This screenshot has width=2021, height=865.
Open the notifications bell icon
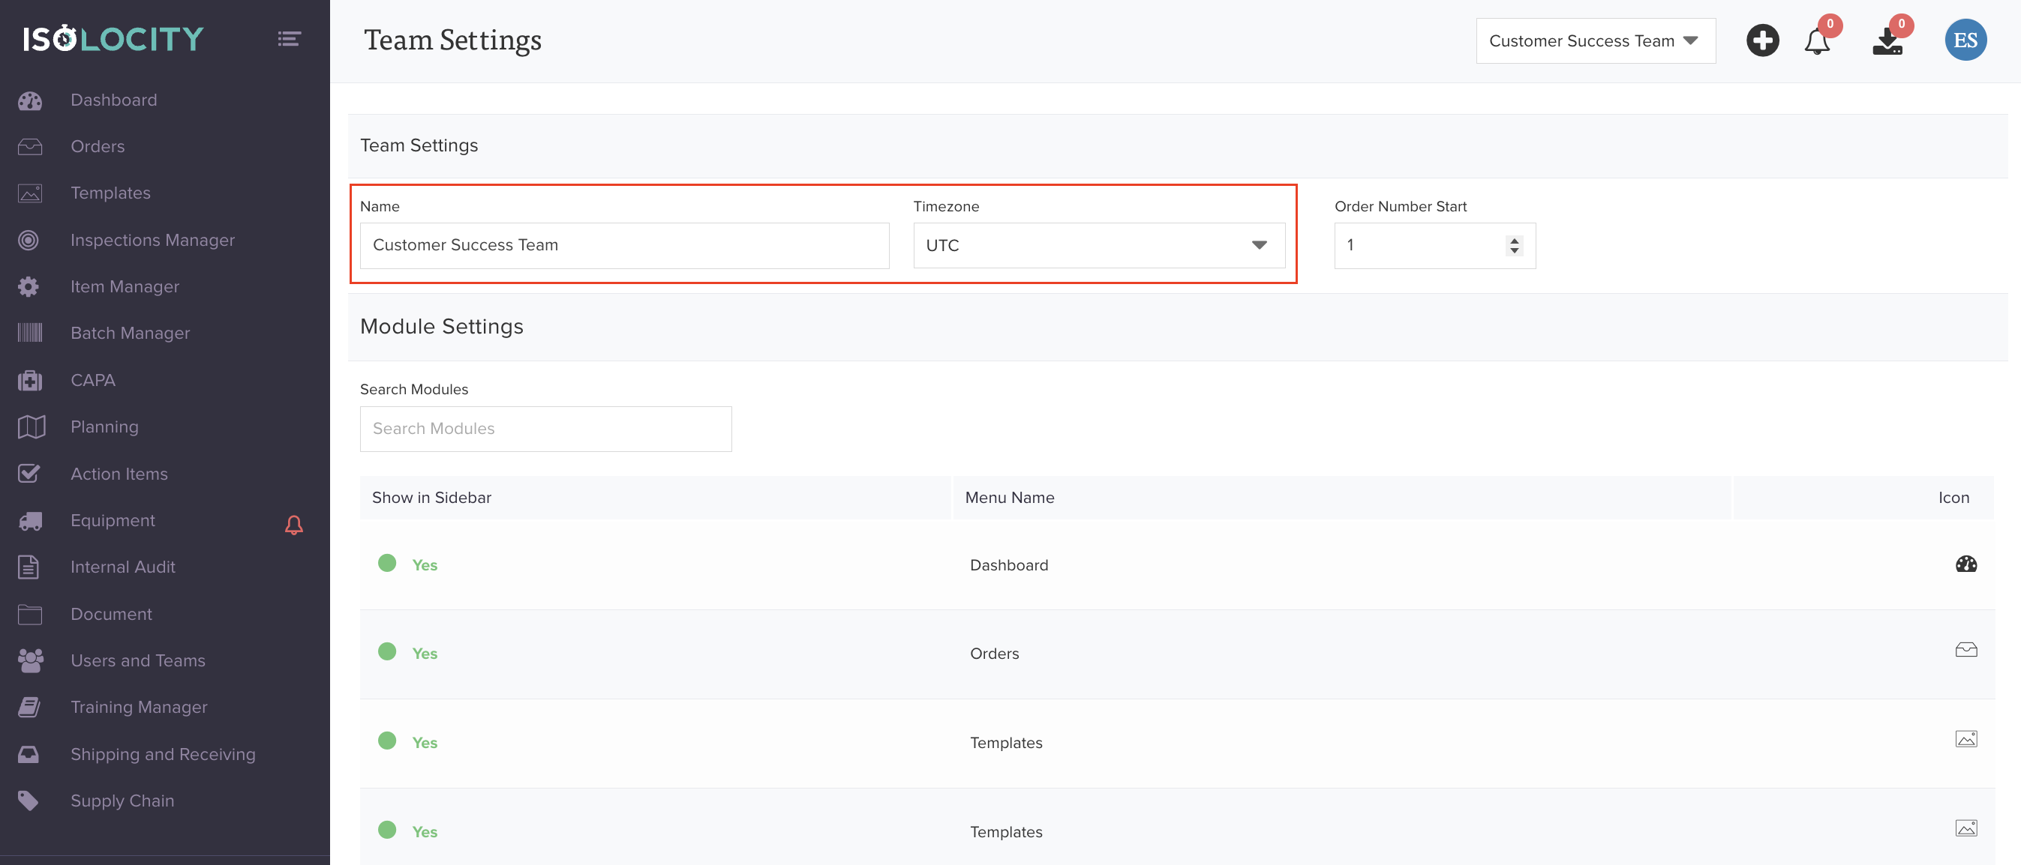pyautogui.click(x=1816, y=40)
